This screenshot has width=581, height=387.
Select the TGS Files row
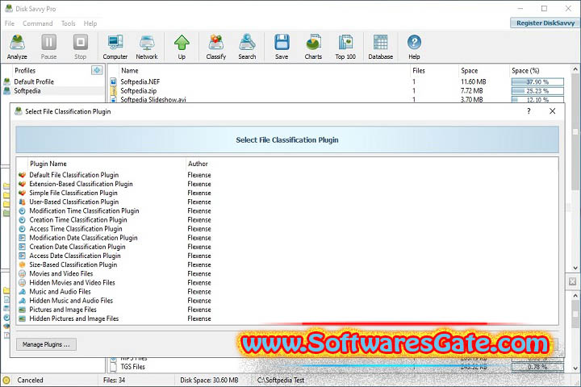click(x=336, y=367)
